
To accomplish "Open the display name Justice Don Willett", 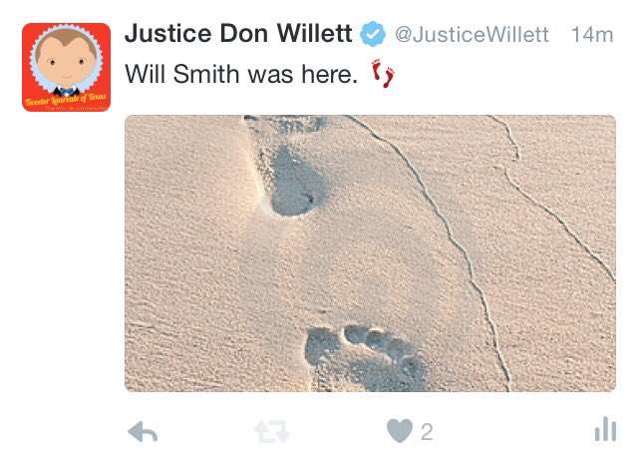I will (238, 33).
